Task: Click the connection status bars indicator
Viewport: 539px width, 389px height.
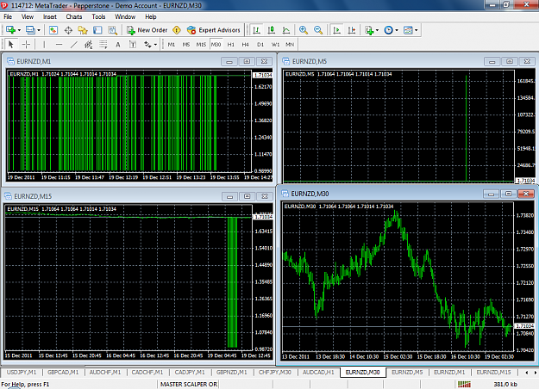Action: click(x=465, y=384)
